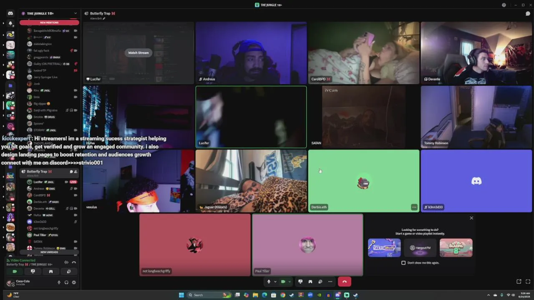Screen dimensions: 534x300
Task: Mute microphone in user panel
Action: (59, 282)
